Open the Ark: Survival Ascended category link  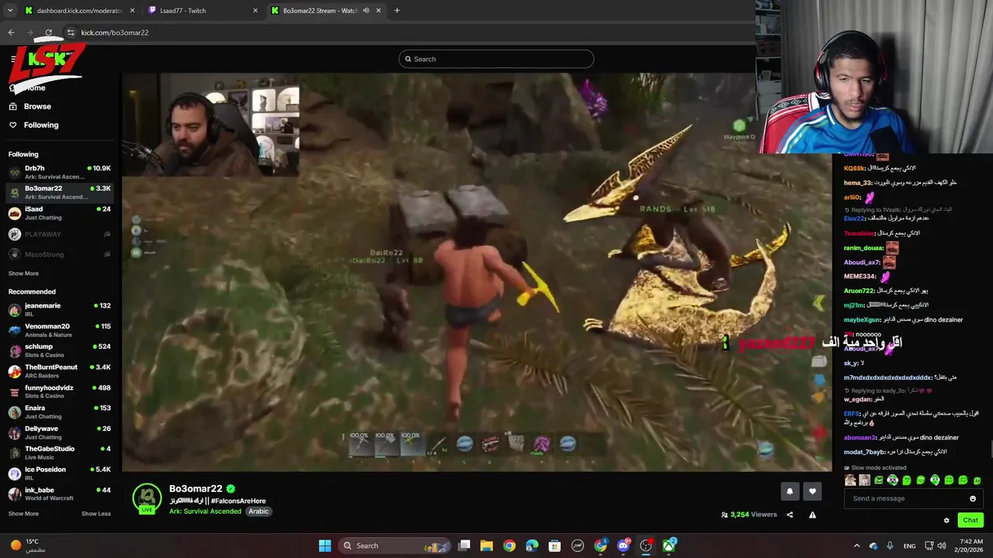206,511
